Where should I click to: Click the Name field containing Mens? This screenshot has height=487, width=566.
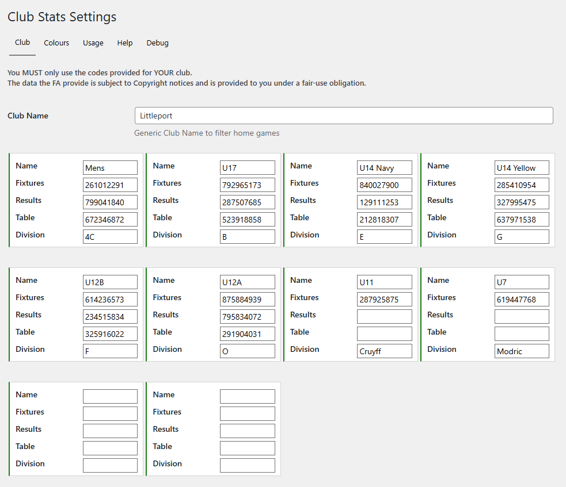click(x=110, y=168)
